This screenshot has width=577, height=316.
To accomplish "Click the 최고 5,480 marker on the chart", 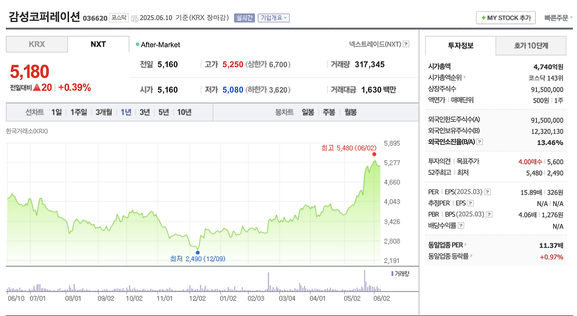I will (374, 154).
